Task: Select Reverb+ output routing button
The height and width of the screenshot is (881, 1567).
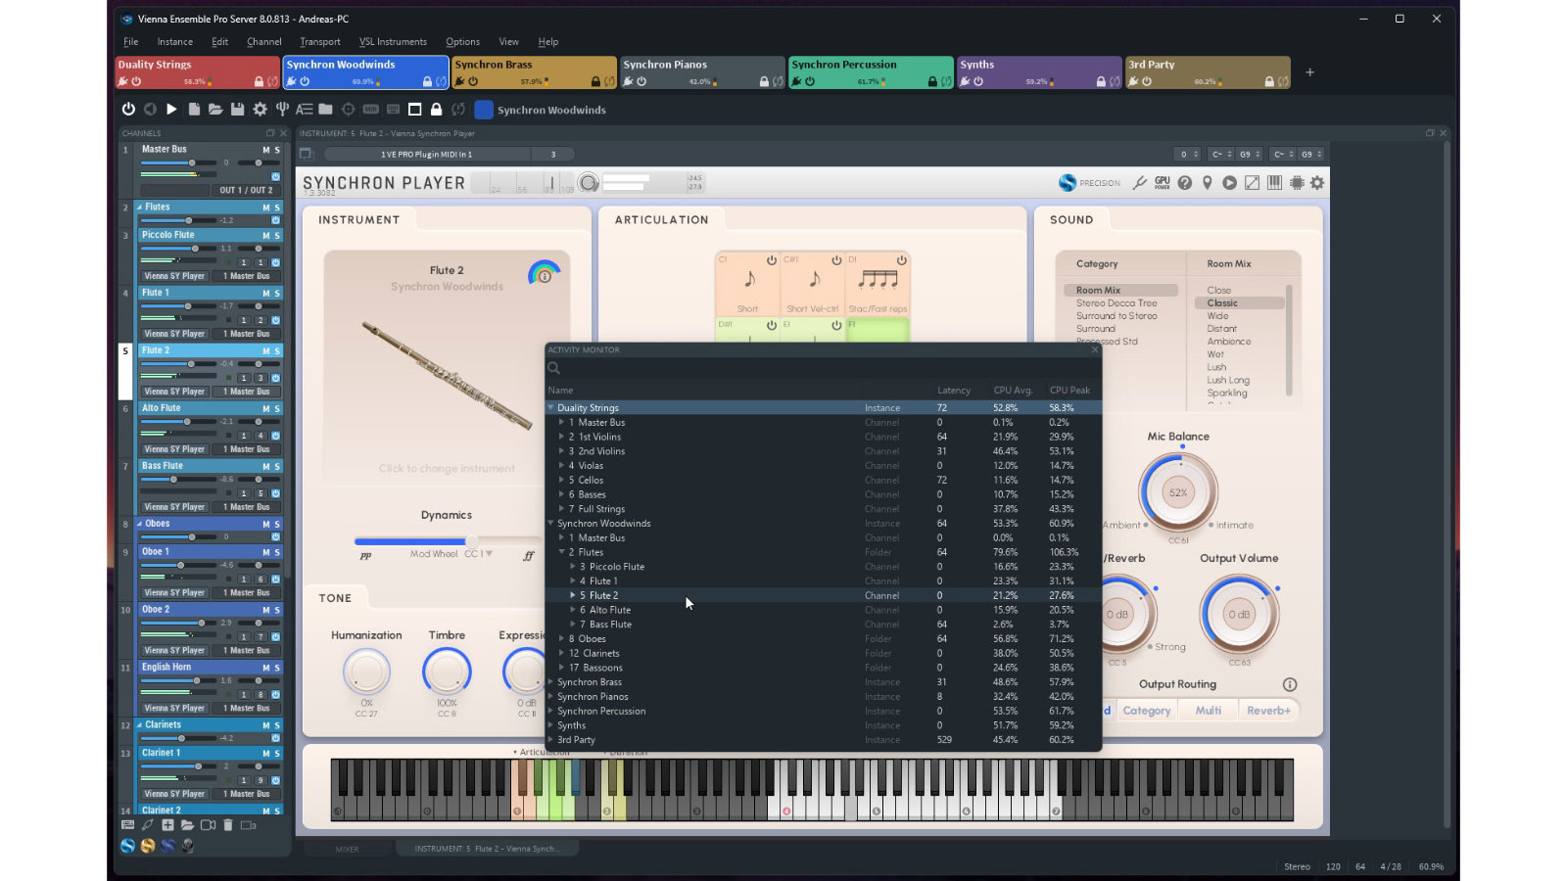Action: 1267,711
